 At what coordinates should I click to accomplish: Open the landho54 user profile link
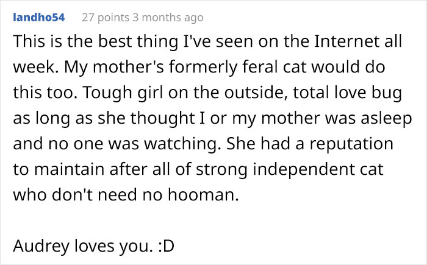(39, 18)
